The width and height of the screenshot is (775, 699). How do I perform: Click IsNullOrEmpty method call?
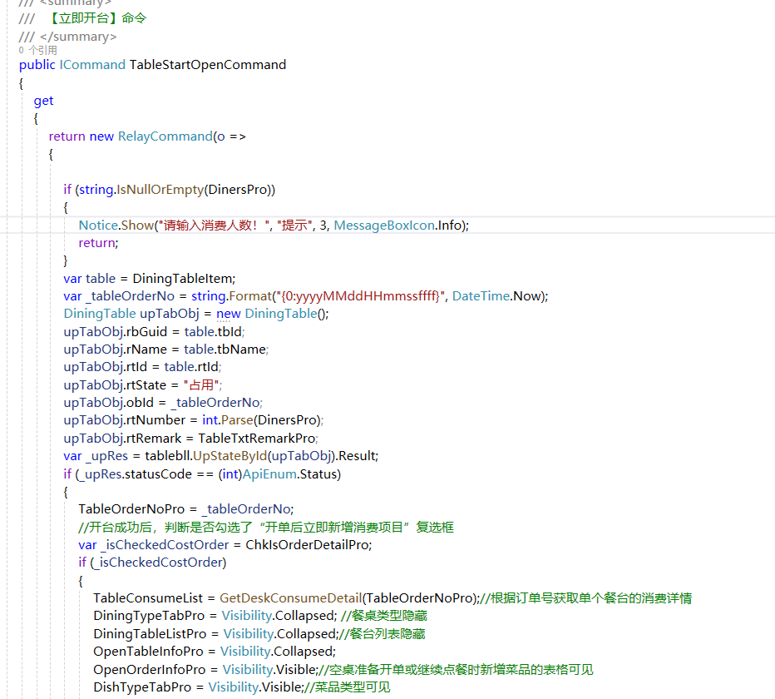click(x=160, y=190)
